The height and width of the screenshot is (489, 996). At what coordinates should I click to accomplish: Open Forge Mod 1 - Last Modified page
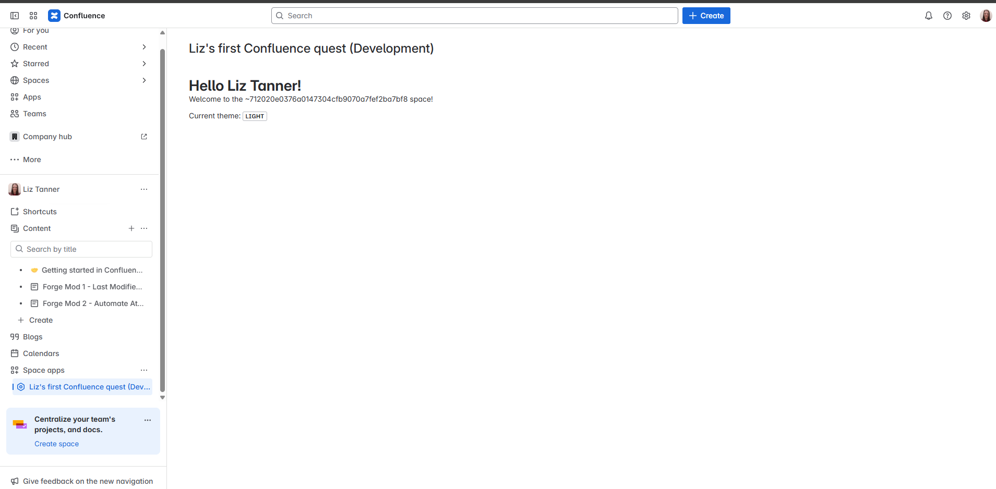coord(92,287)
